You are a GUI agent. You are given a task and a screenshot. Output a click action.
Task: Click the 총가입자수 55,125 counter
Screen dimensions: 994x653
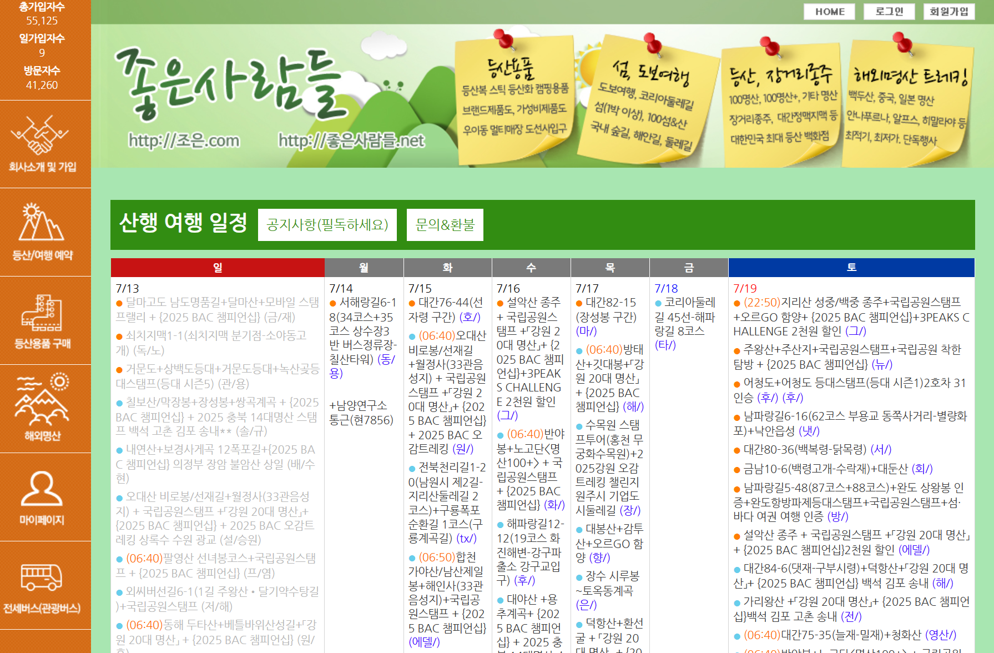(x=42, y=14)
